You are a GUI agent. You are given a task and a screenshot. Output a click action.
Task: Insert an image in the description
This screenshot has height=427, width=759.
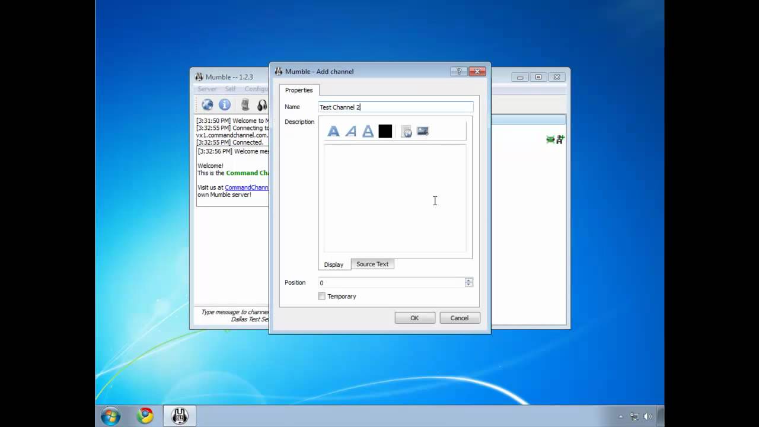pyautogui.click(x=423, y=131)
